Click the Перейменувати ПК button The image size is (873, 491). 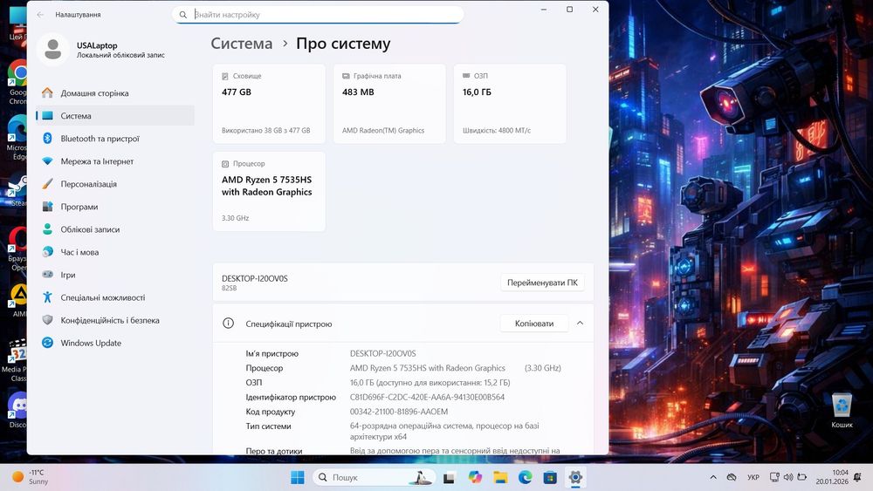pos(542,283)
